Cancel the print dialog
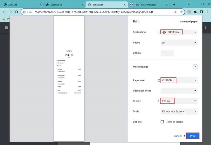Image resolution: width=211 pixels, height=145 pixels. [177, 136]
